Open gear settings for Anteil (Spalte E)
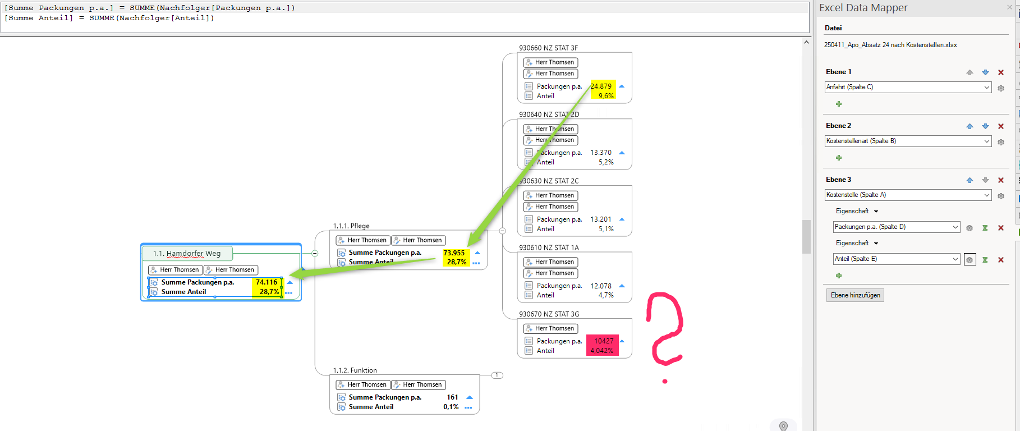The height and width of the screenshot is (431, 1020). pyautogui.click(x=970, y=260)
